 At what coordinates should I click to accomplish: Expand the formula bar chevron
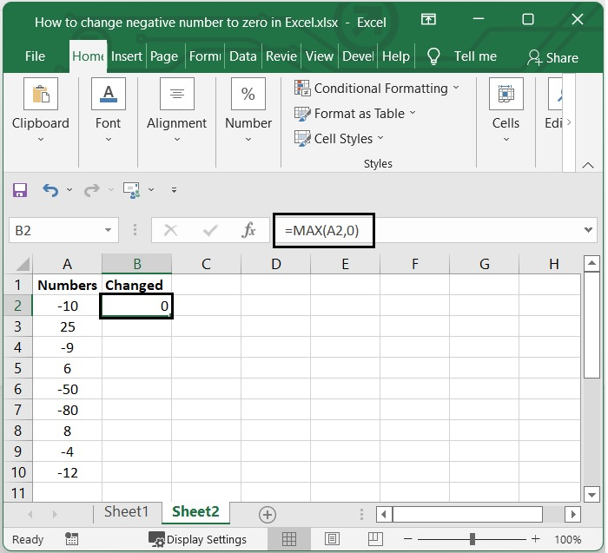[x=588, y=230]
